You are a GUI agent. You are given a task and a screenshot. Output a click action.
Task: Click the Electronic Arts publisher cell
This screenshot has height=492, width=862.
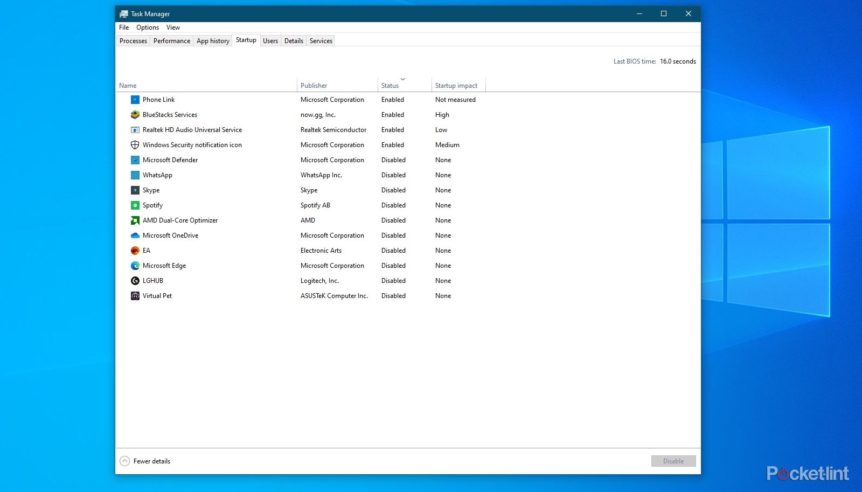pos(321,251)
